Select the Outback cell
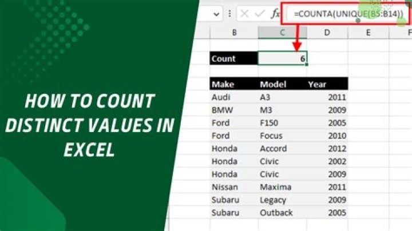The height and width of the screenshot is (231, 412). coord(282,213)
